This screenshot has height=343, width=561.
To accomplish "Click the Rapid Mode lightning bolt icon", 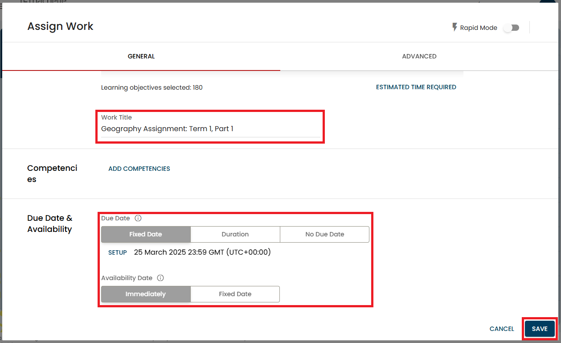I will [x=455, y=28].
